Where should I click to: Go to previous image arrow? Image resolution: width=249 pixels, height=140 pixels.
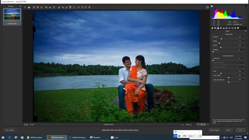[x=181, y=124]
